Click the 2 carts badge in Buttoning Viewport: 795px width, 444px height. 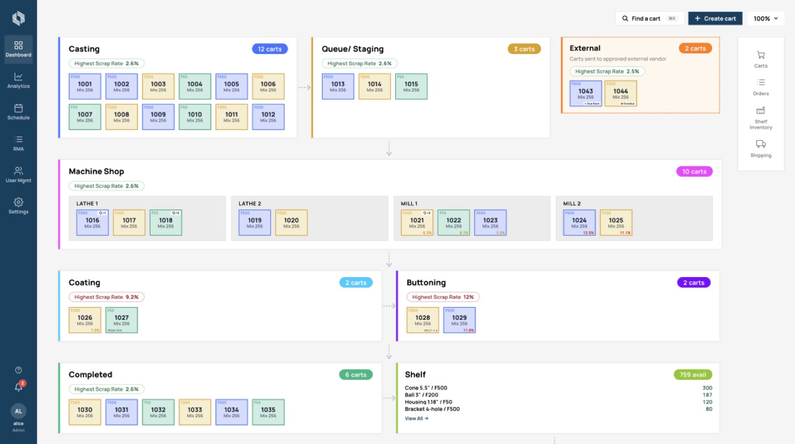694,283
